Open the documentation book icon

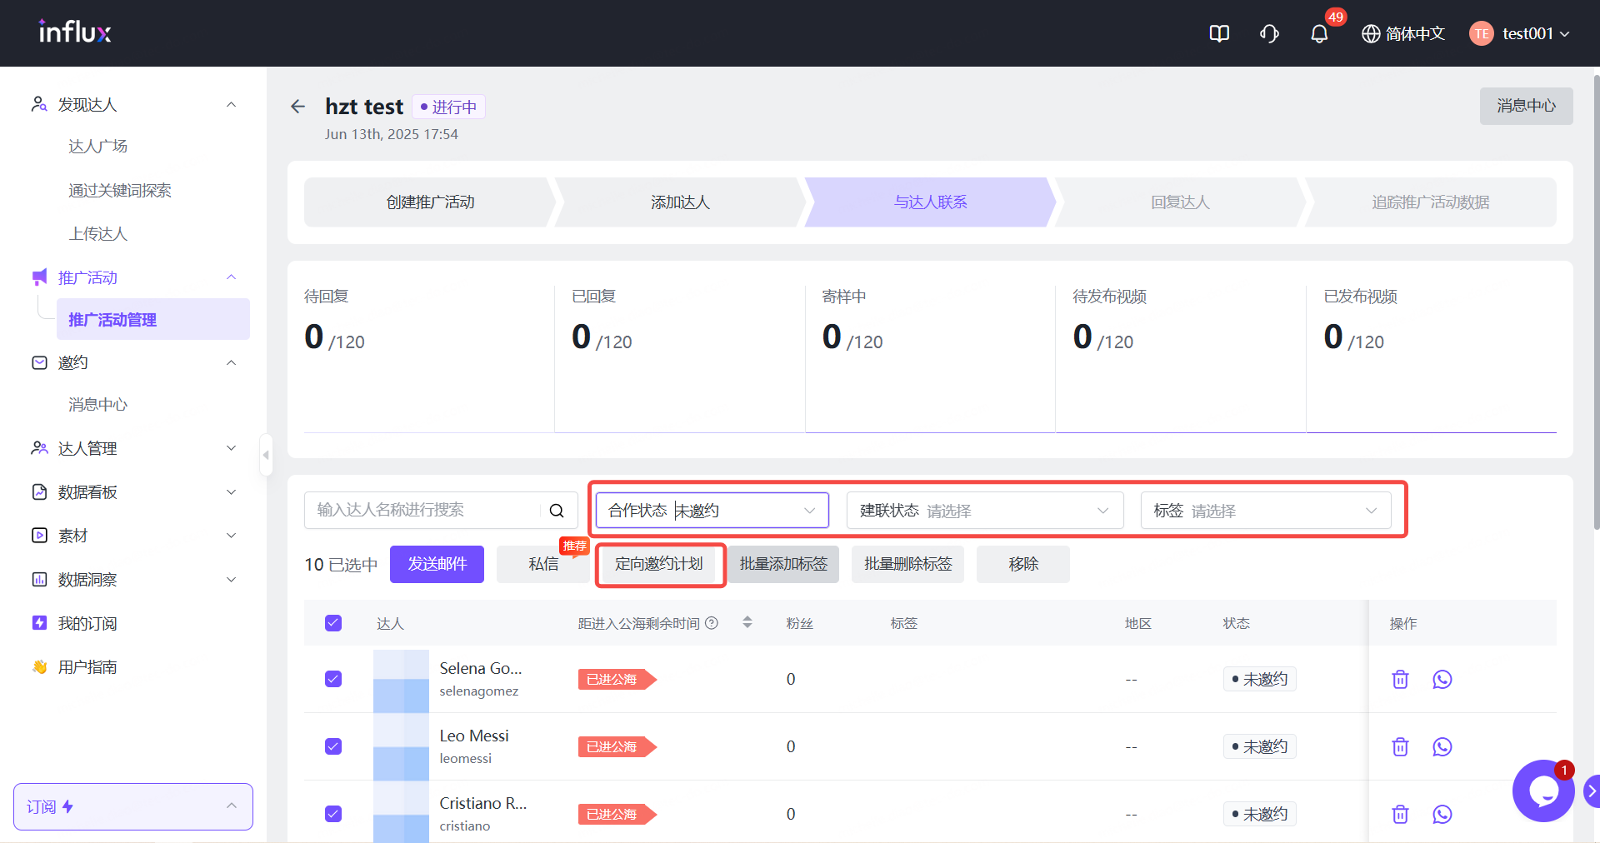click(x=1219, y=34)
